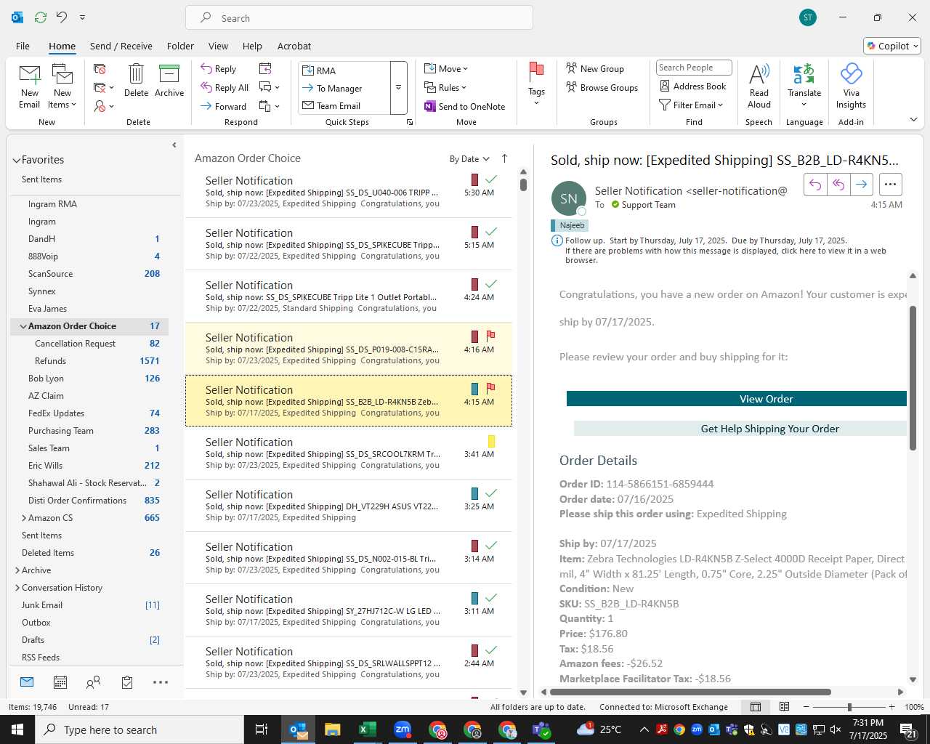Click Forward in ribbon Respond group

(224, 106)
